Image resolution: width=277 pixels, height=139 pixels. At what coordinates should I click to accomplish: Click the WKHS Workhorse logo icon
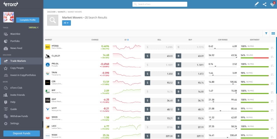click(48, 118)
